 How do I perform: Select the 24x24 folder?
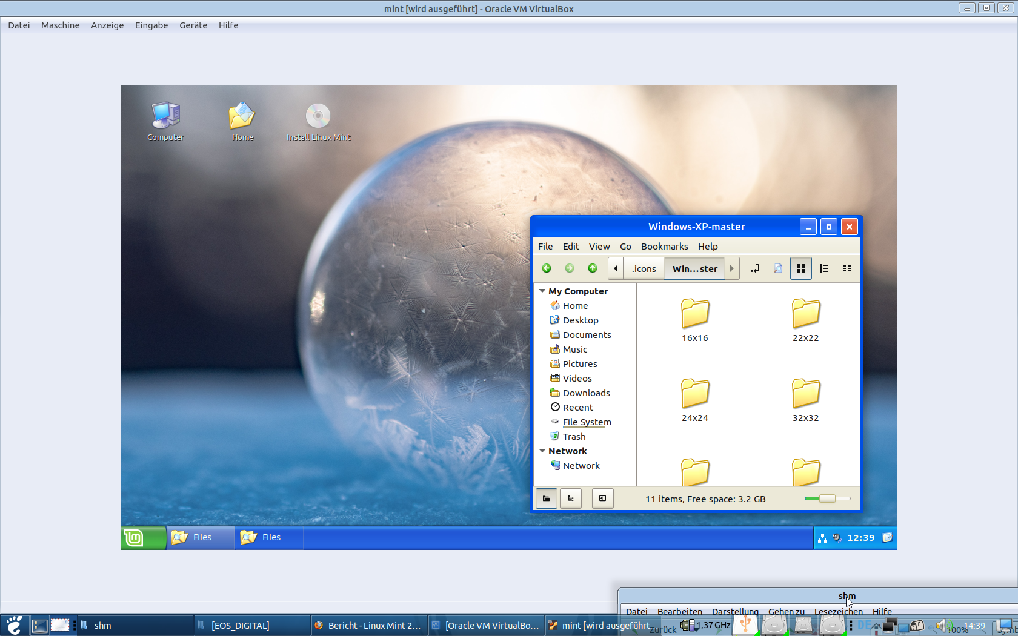[695, 400]
